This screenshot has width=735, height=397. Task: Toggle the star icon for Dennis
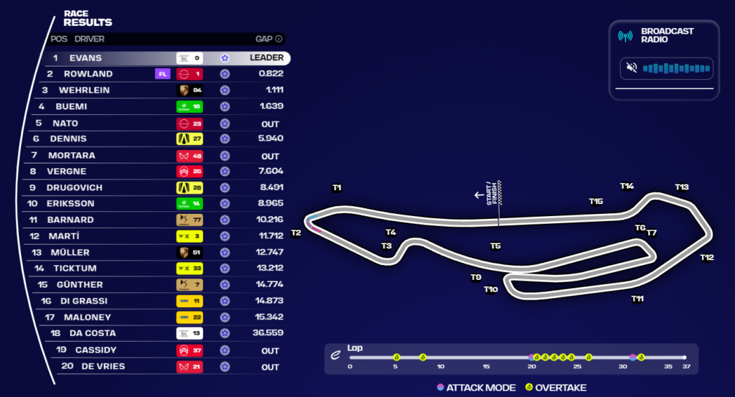click(x=225, y=139)
